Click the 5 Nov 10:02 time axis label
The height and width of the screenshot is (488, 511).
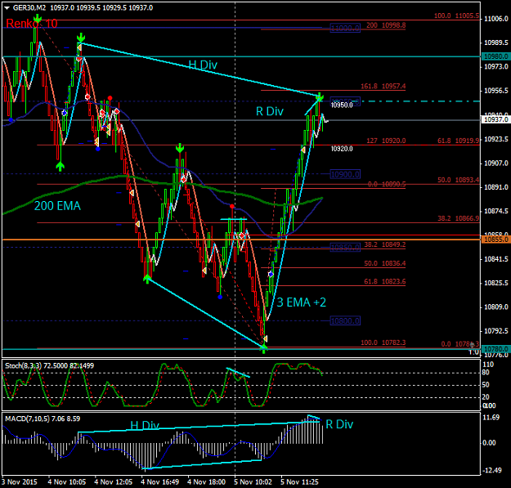pyautogui.click(x=253, y=482)
